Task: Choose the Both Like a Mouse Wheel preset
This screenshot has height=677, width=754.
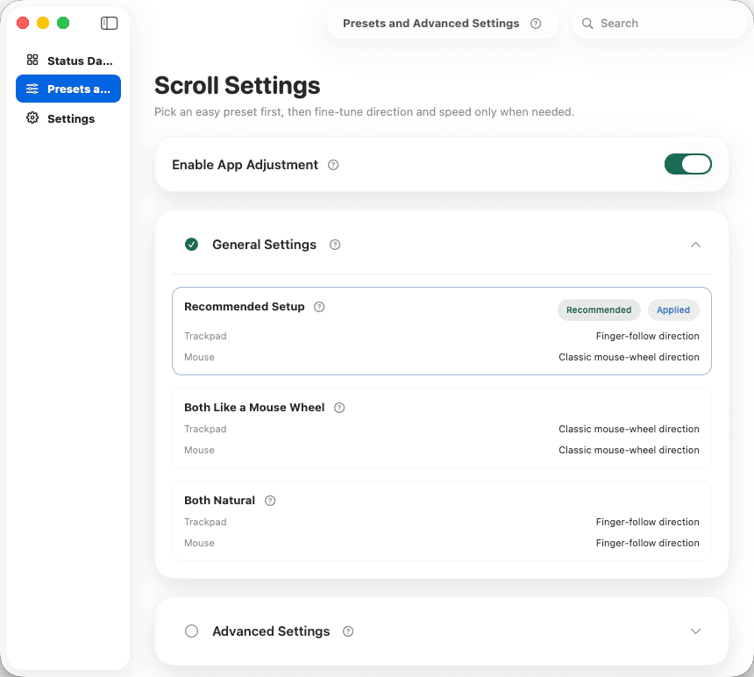Action: 441,428
